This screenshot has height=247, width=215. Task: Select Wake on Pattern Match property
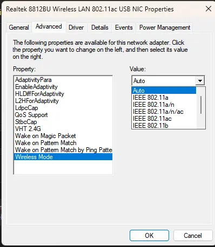coord(63,143)
